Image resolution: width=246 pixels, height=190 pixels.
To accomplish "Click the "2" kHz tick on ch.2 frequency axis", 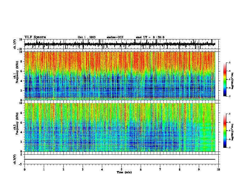I will point(21,142).
